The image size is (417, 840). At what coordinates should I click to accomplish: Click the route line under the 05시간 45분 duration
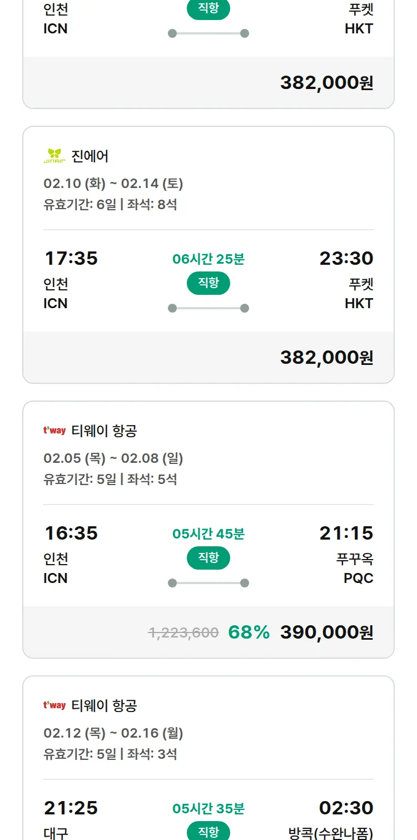[209, 583]
